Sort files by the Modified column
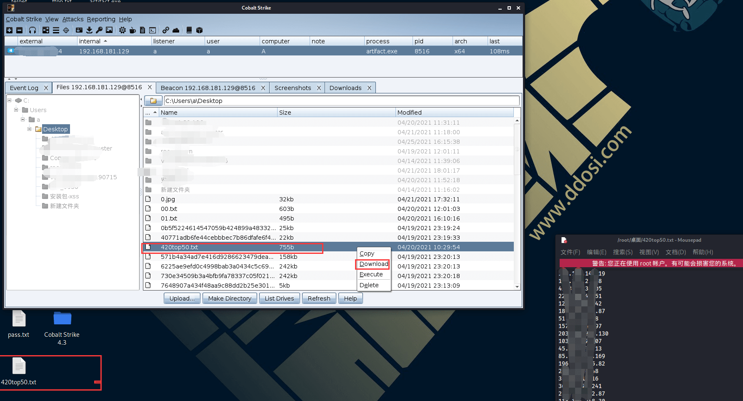 pos(455,113)
